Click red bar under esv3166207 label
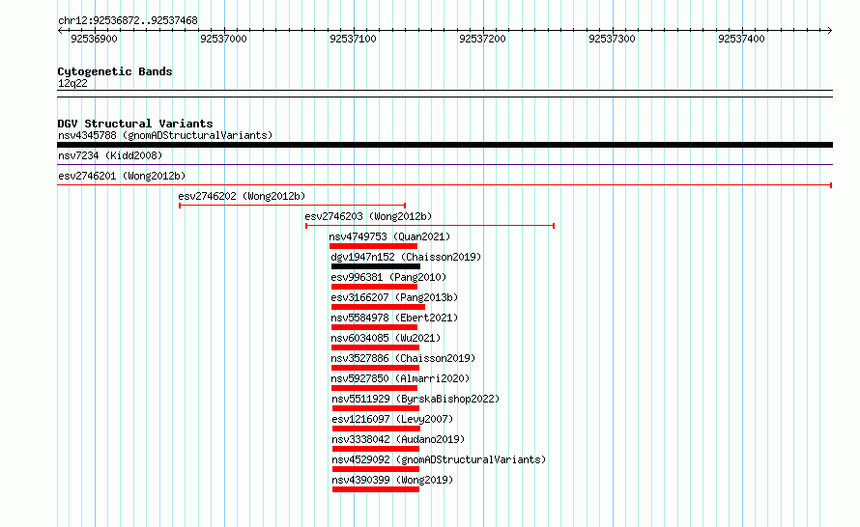Viewport: 860px width, 527px height. coord(378,307)
